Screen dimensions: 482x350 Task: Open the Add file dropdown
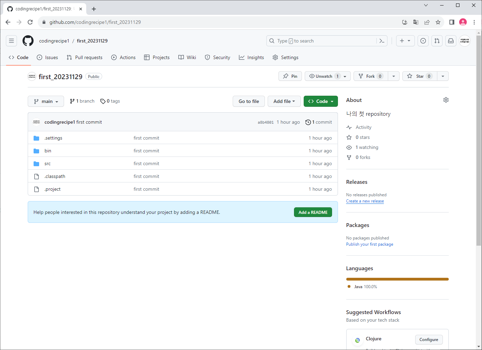[x=284, y=101]
